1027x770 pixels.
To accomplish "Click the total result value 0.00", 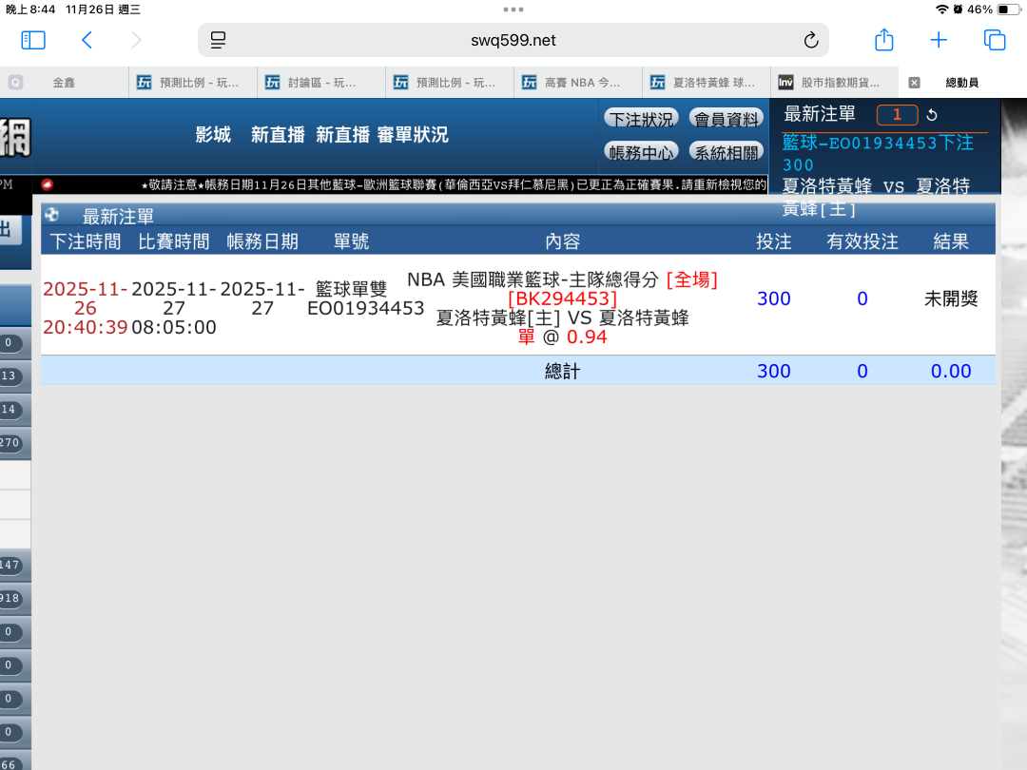I will pyautogui.click(x=950, y=372).
